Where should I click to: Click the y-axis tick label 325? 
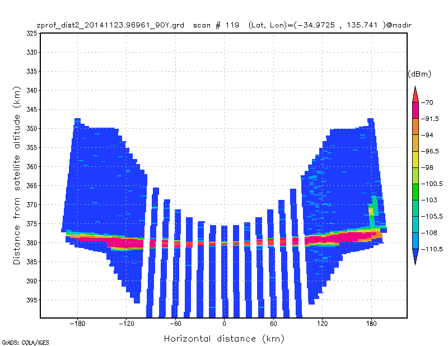coord(32,34)
